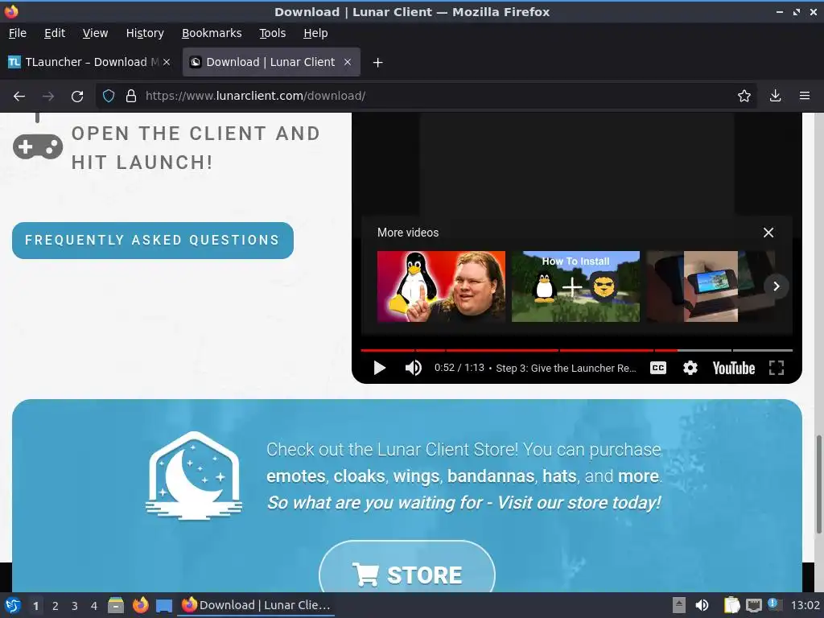Open the History menu
Image resolution: width=824 pixels, height=618 pixels.
[x=145, y=33]
